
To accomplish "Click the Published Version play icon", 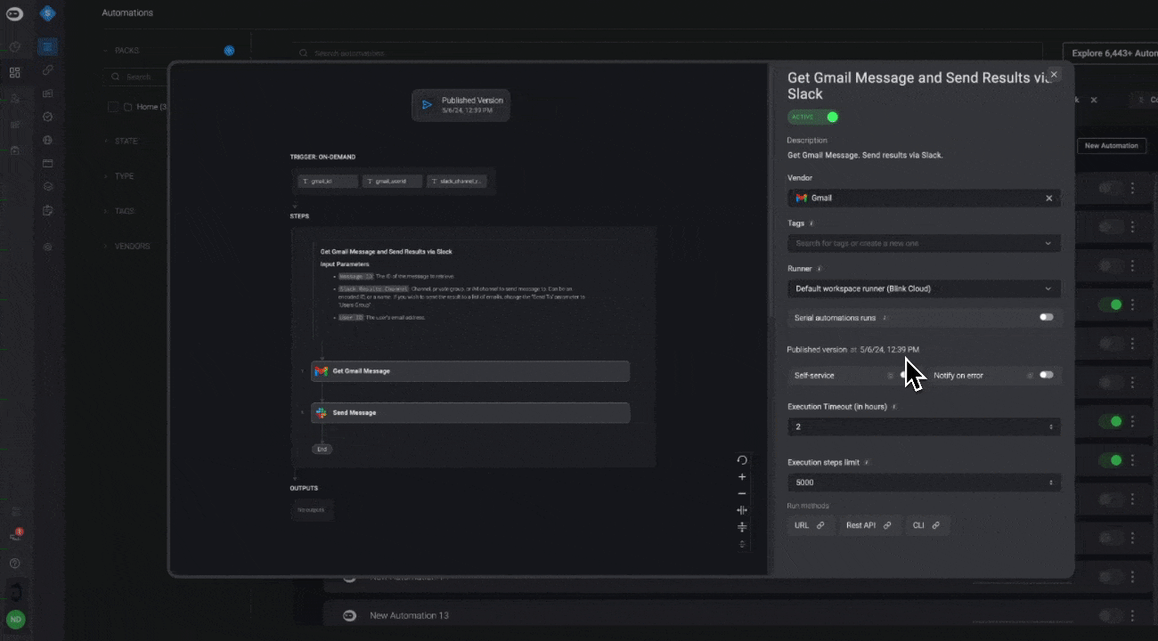I will click(427, 105).
